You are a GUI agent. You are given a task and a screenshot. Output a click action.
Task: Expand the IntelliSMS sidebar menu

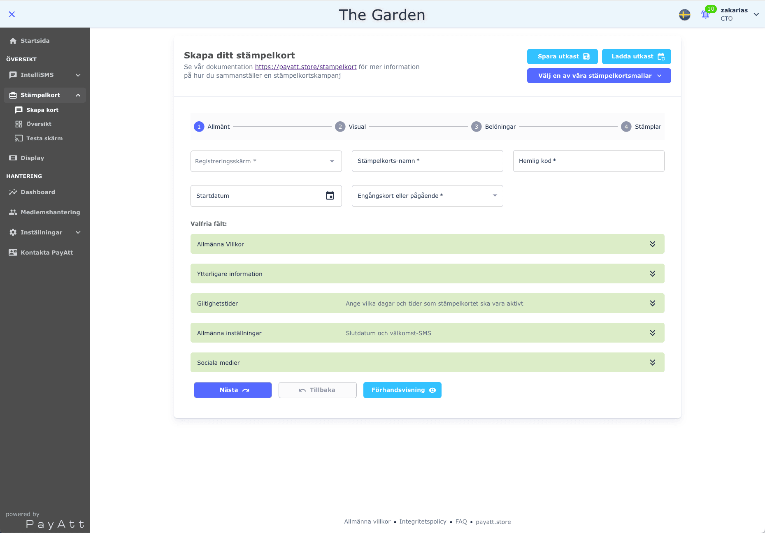coord(78,75)
